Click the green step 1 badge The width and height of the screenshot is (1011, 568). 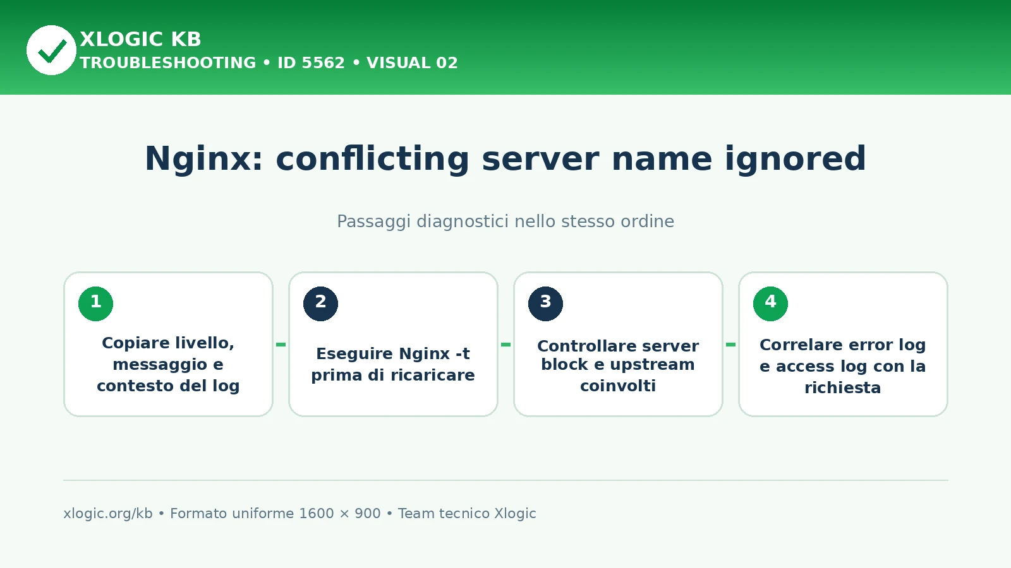95,304
